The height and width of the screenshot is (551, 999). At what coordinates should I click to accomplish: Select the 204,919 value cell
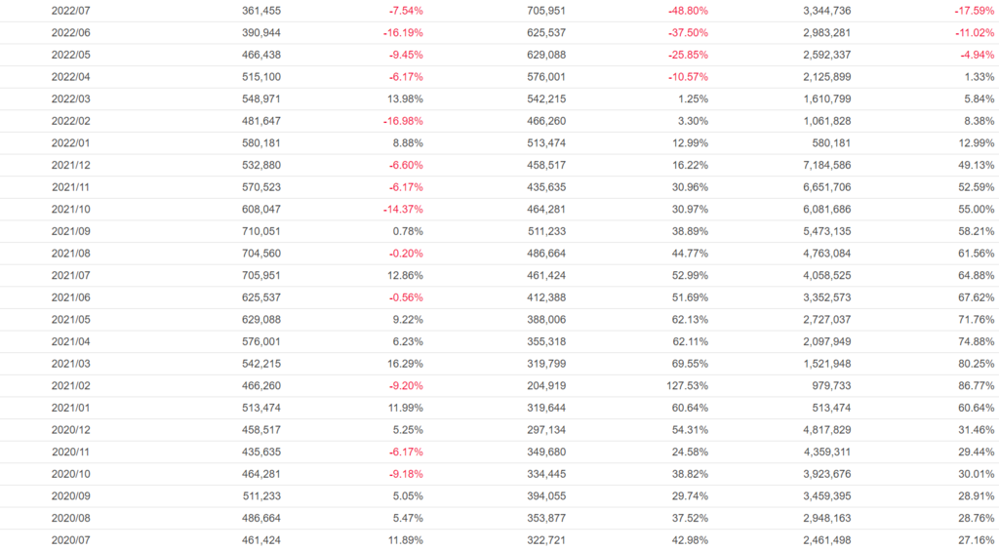click(x=545, y=385)
